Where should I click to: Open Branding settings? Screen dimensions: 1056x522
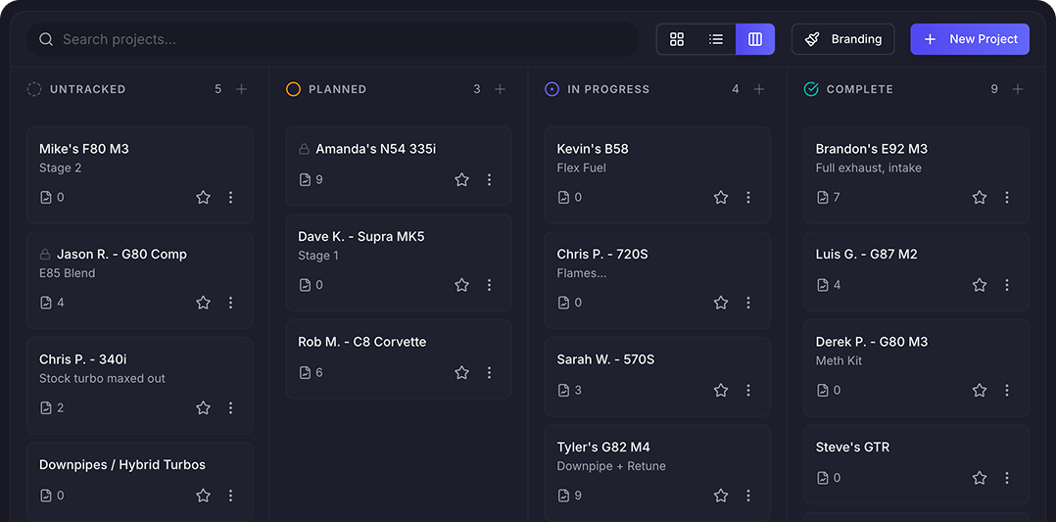coord(843,39)
